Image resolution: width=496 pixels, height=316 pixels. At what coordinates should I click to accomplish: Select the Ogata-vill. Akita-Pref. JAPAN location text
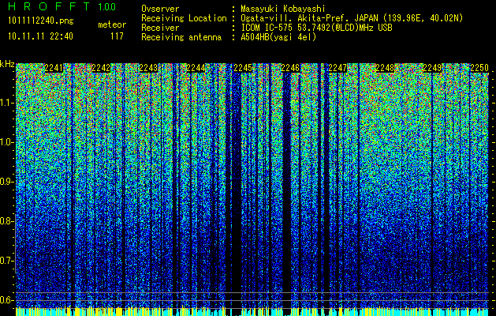[352, 18]
